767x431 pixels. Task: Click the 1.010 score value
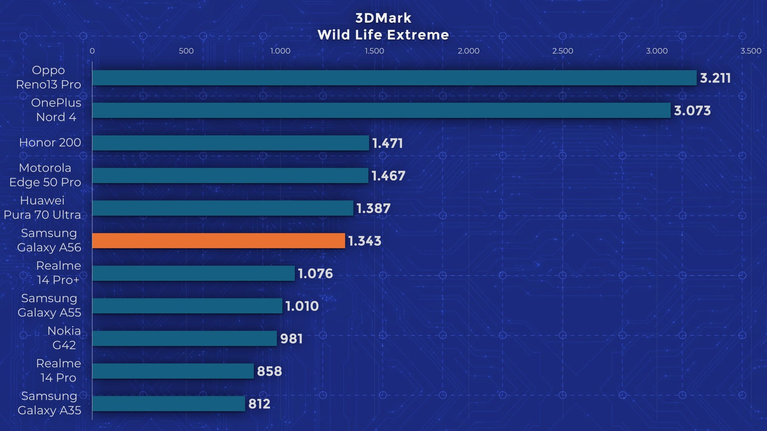pos(302,306)
